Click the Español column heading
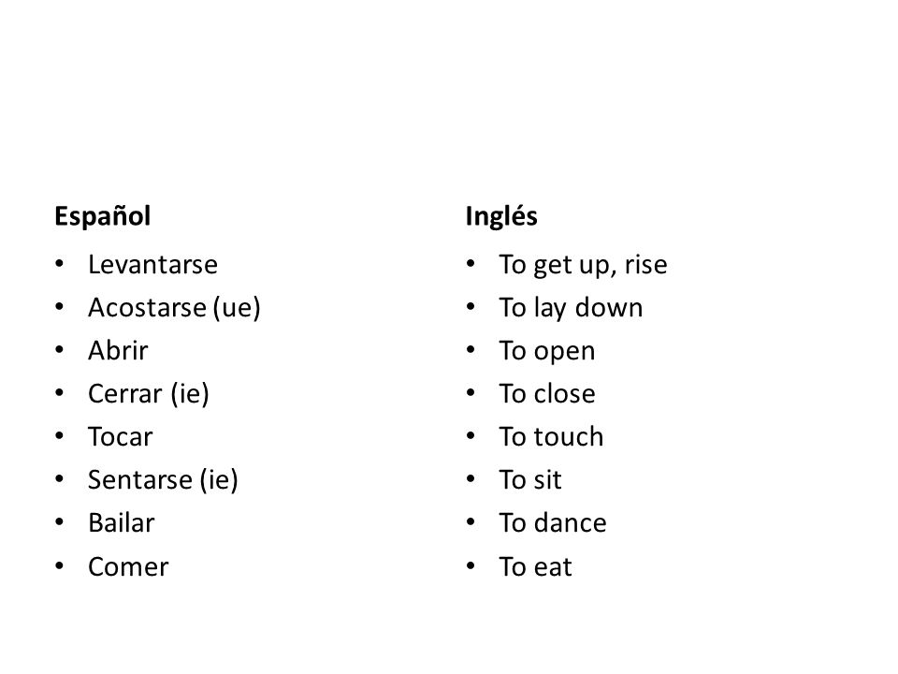This screenshot has height=674, width=898. coord(103,216)
